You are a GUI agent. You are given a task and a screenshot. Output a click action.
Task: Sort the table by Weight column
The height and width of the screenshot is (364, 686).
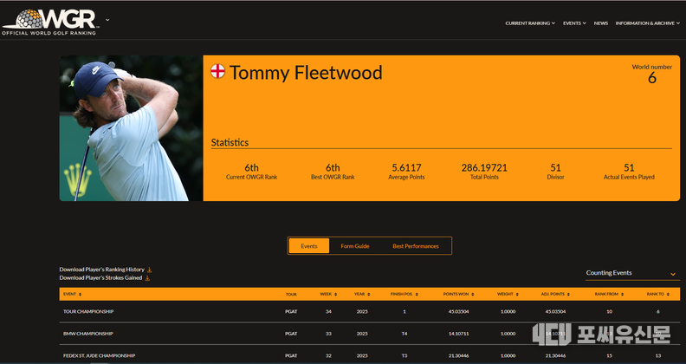[x=508, y=294]
